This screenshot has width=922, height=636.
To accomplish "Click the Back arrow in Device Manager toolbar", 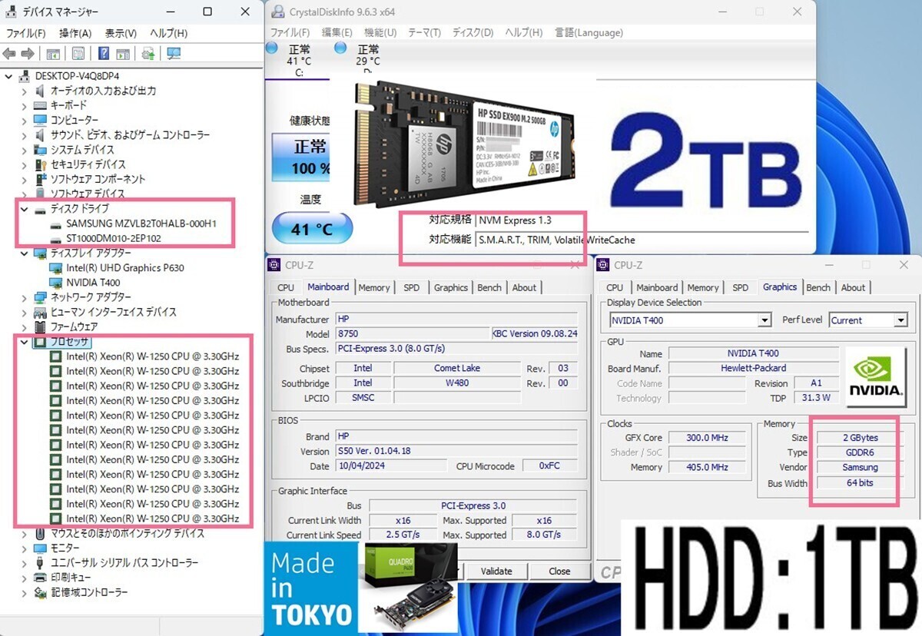I will [x=10, y=53].
